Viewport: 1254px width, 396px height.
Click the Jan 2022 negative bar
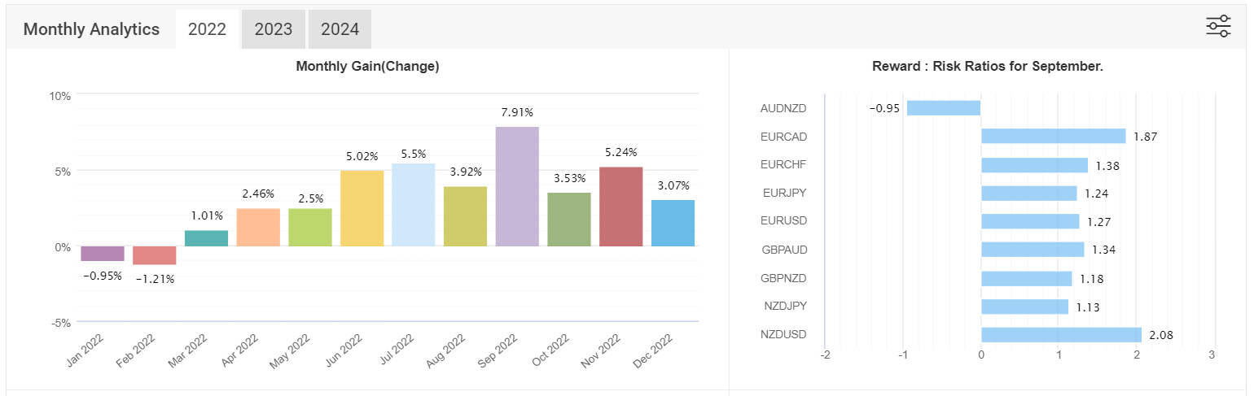coord(103,254)
